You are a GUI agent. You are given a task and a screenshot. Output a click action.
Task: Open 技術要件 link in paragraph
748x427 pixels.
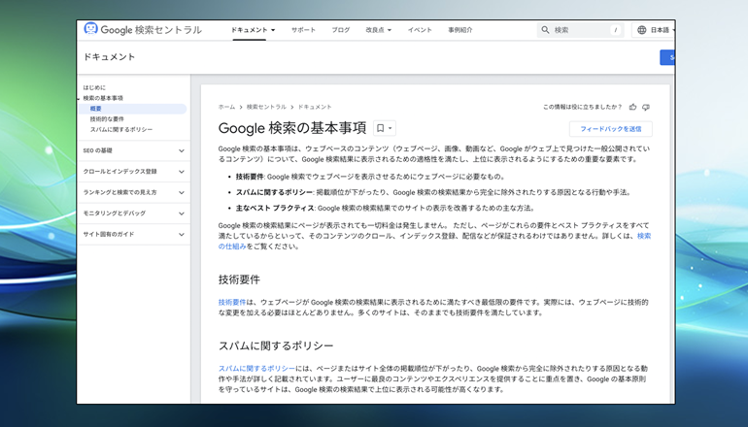[x=232, y=302]
